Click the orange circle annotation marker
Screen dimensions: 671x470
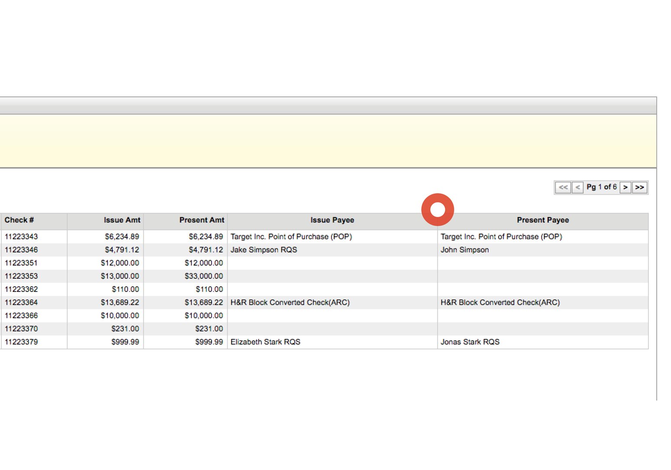click(x=438, y=209)
